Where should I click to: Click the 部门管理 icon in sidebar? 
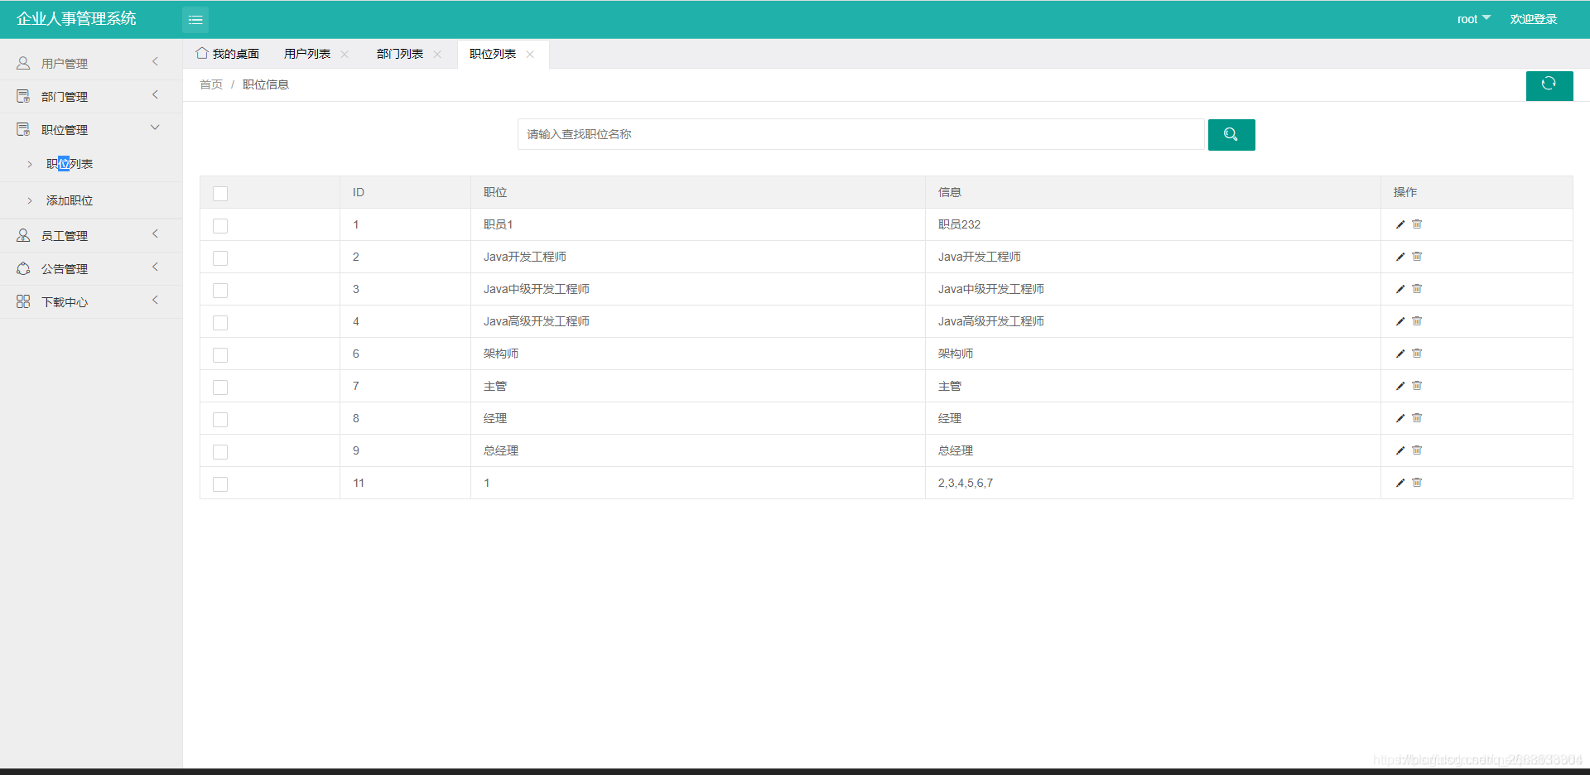tap(23, 96)
